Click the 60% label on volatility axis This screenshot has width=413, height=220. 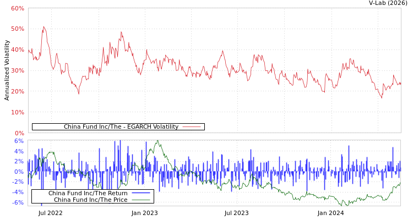coord(17,8)
